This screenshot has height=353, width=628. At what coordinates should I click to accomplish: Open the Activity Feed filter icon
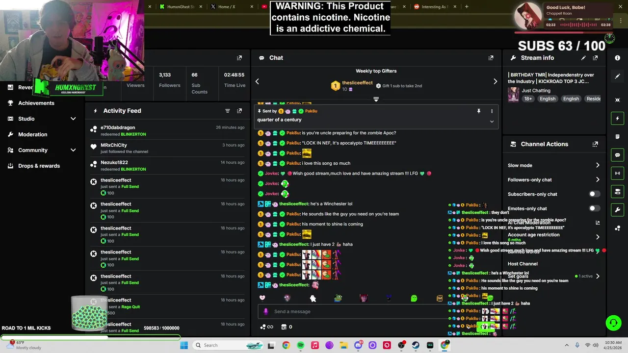[x=228, y=111]
